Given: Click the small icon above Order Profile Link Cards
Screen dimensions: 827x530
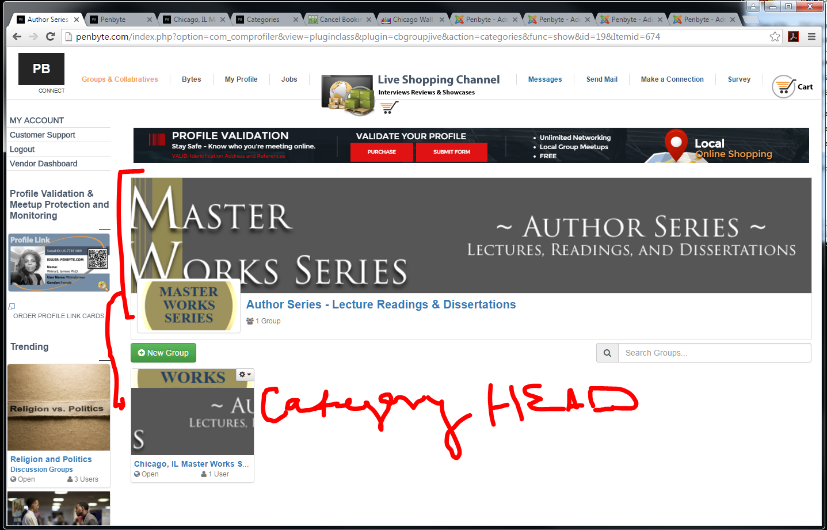Looking at the screenshot, I should (12, 307).
